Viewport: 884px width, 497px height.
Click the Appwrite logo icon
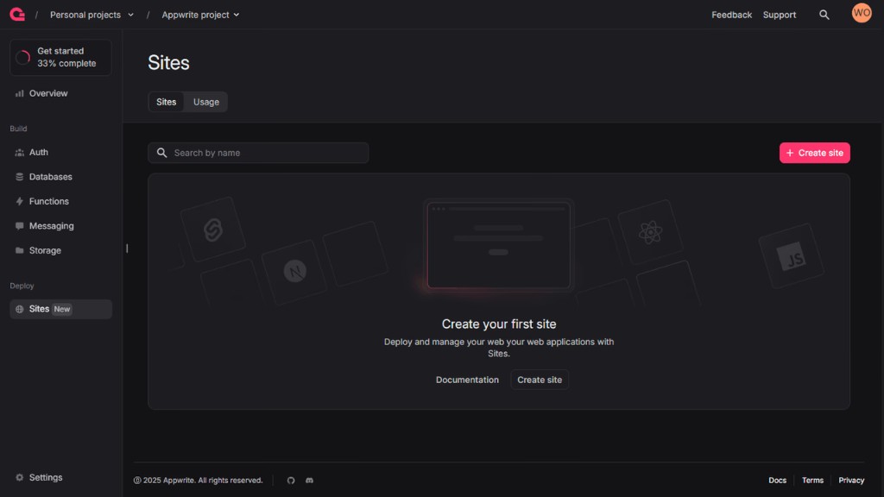tap(17, 15)
